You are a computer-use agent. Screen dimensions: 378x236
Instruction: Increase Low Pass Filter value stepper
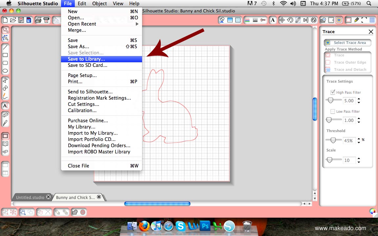coord(359,118)
